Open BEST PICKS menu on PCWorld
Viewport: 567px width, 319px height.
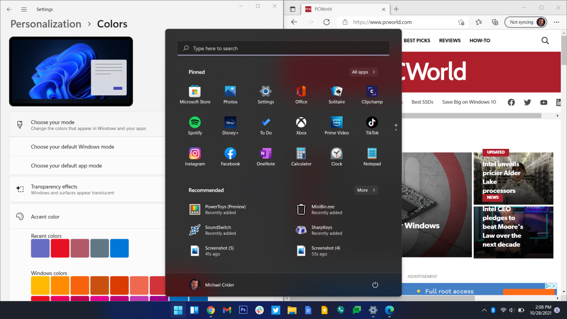click(x=417, y=41)
